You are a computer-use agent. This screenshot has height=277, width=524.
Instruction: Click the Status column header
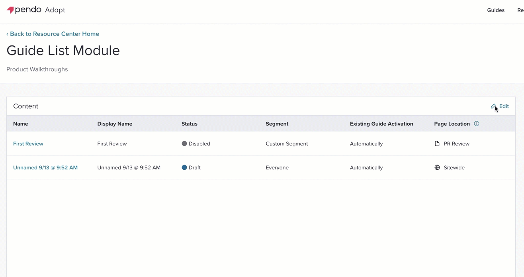190,124
